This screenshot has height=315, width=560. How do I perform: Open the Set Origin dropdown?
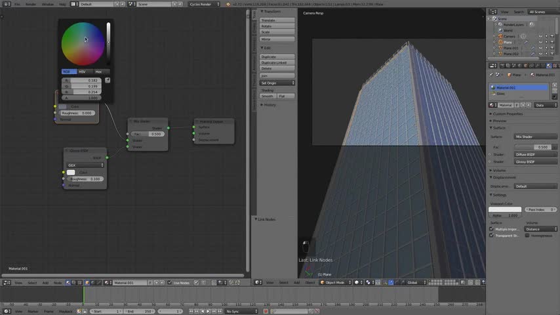[277, 83]
